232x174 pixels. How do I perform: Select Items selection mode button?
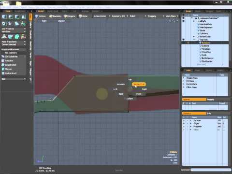coord(83,16)
